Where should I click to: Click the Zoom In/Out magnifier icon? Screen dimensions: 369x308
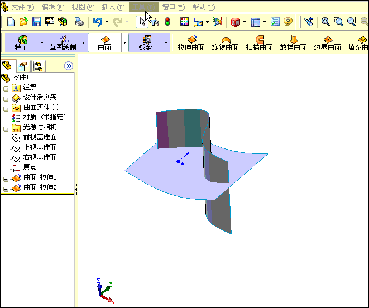pyautogui.click(x=352, y=22)
